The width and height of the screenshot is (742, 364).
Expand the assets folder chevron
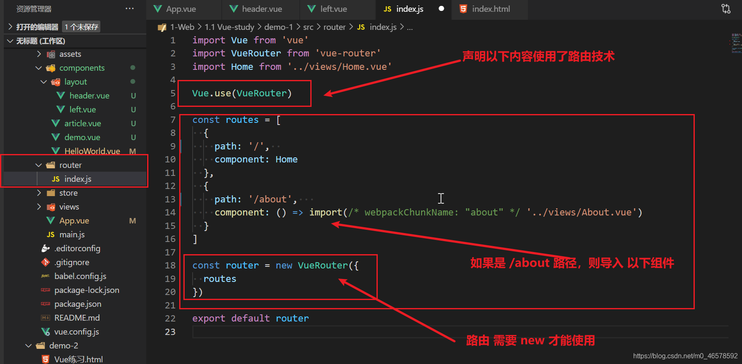point(39,54)
